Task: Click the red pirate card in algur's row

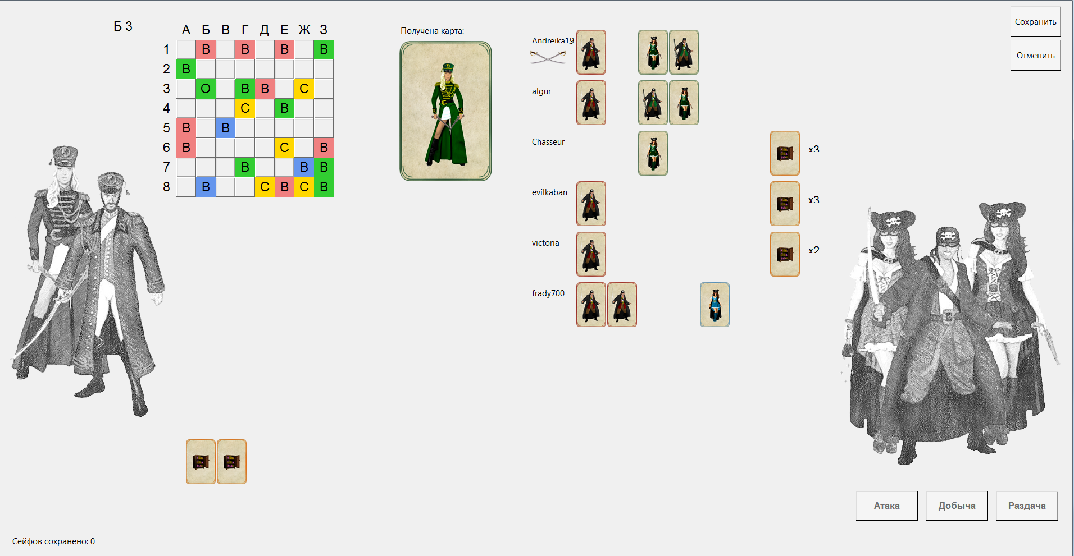Action: 591,103
